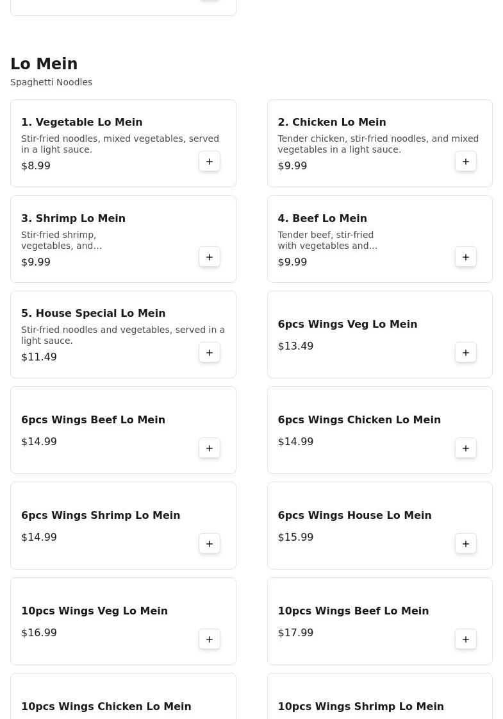Add Chicken Lo Mein with plus button

coord(466,162)
